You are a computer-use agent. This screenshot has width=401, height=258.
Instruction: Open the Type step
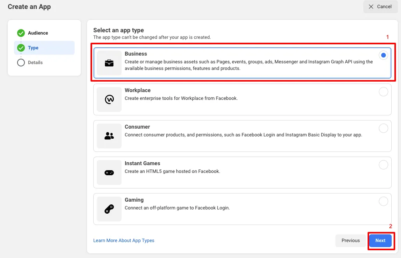tap(44, 48)
